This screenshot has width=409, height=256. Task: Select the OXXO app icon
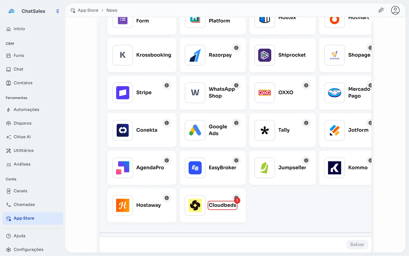pyautogui.click(x=265, y=93)
